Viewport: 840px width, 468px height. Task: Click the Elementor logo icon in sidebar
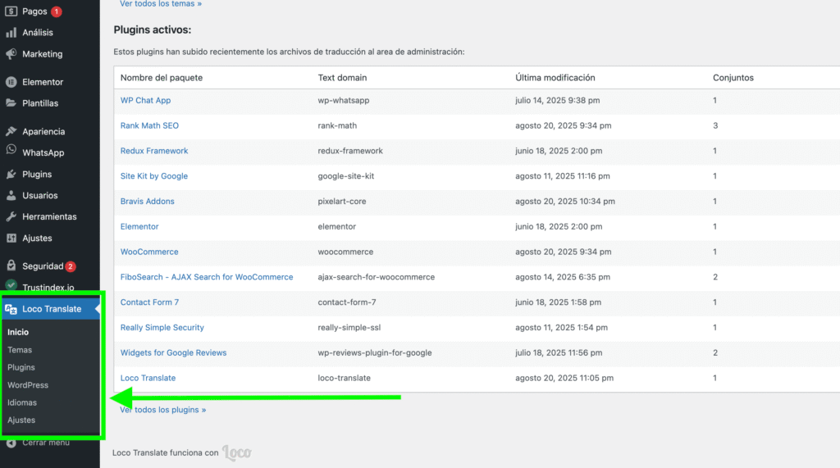11,82
